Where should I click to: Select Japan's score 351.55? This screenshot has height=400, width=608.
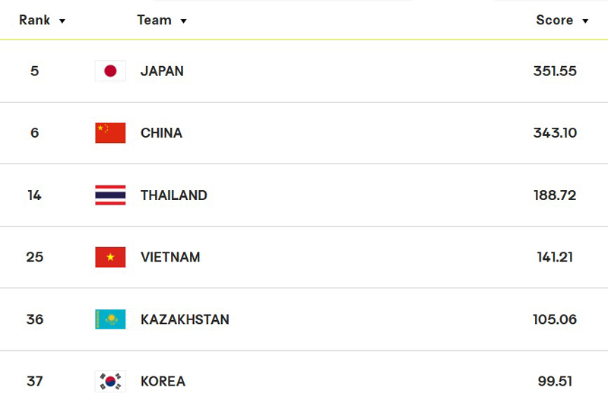[x=555, y=71]
